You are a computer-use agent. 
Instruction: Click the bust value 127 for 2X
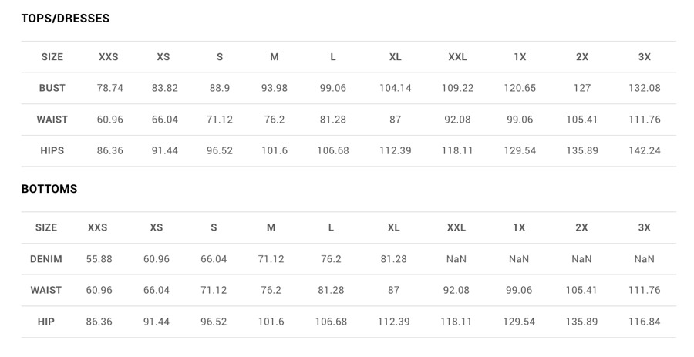(x=582, y=88)
